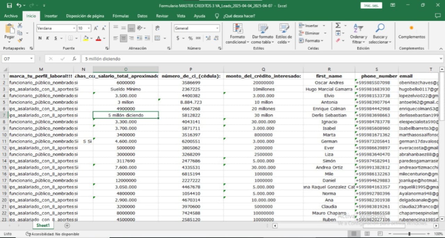445x238 pixels.
Task: Toggle Italic K formatting
Action: point(47,38)
